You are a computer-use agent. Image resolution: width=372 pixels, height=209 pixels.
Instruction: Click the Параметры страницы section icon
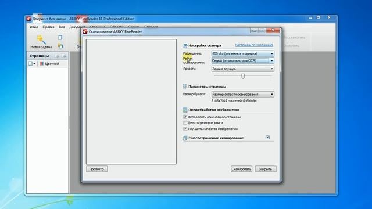pyautogui.click(x=185, y=87)
